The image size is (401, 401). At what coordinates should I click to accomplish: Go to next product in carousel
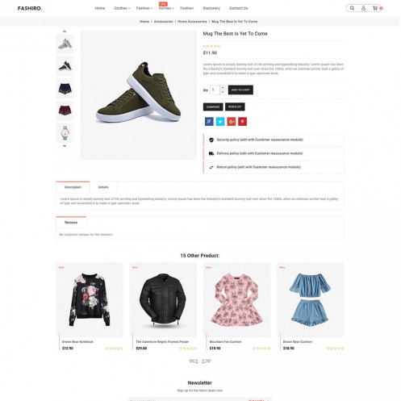(x=207, y=361)
